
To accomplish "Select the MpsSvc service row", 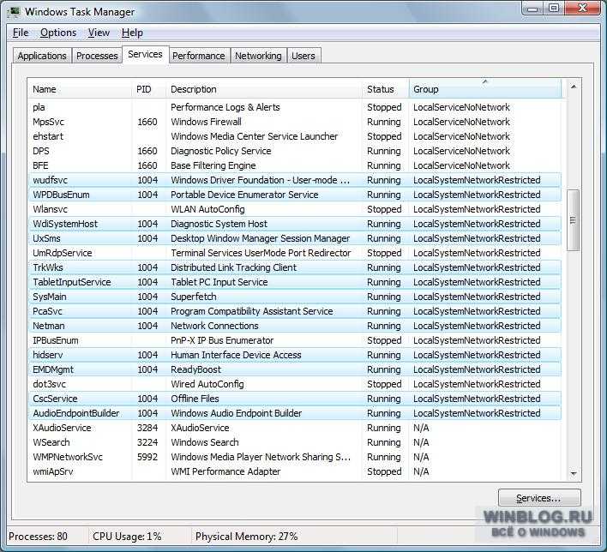I will tap(294, 122).
